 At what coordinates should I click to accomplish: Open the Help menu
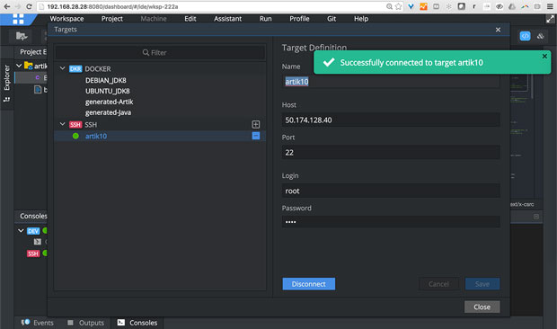(361, 19)
